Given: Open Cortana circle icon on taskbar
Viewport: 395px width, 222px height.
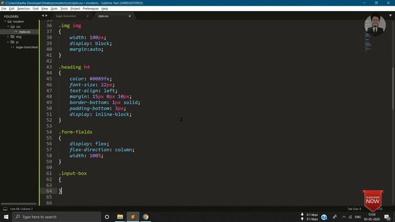Looking at the screenshot, I should pyautogui.click(x=107, y=216).
